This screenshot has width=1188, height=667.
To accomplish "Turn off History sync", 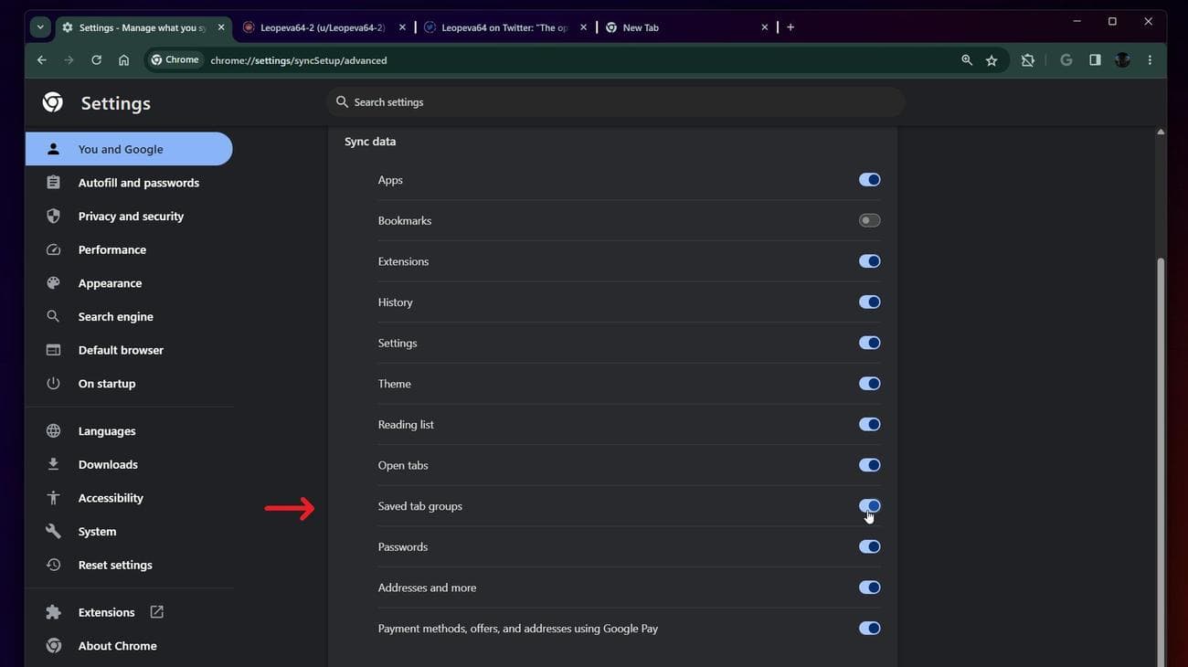I will coord(868,302).
